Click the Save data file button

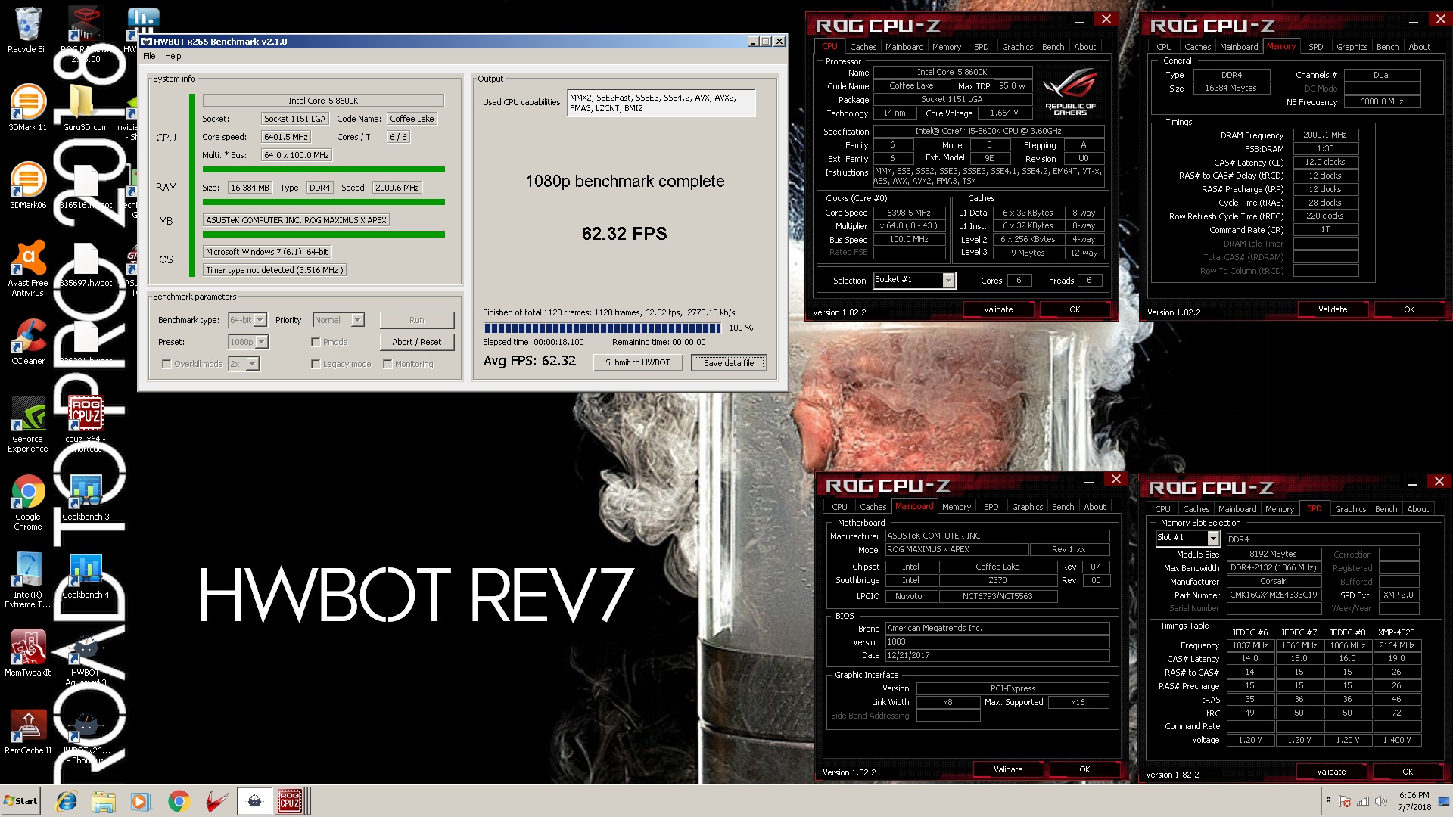[729, 363]
